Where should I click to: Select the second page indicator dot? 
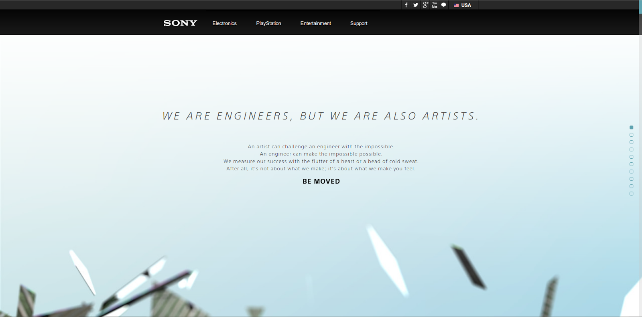(631, 135)
